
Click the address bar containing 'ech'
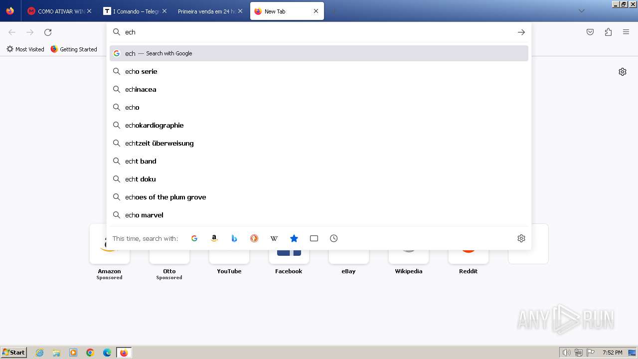coord(319,32)
